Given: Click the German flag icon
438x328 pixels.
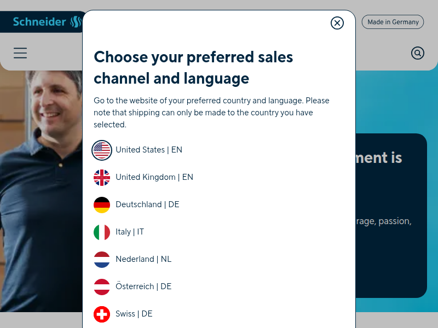Looking at the screenshot, I should pyautogui.click(x=102, y=204).
